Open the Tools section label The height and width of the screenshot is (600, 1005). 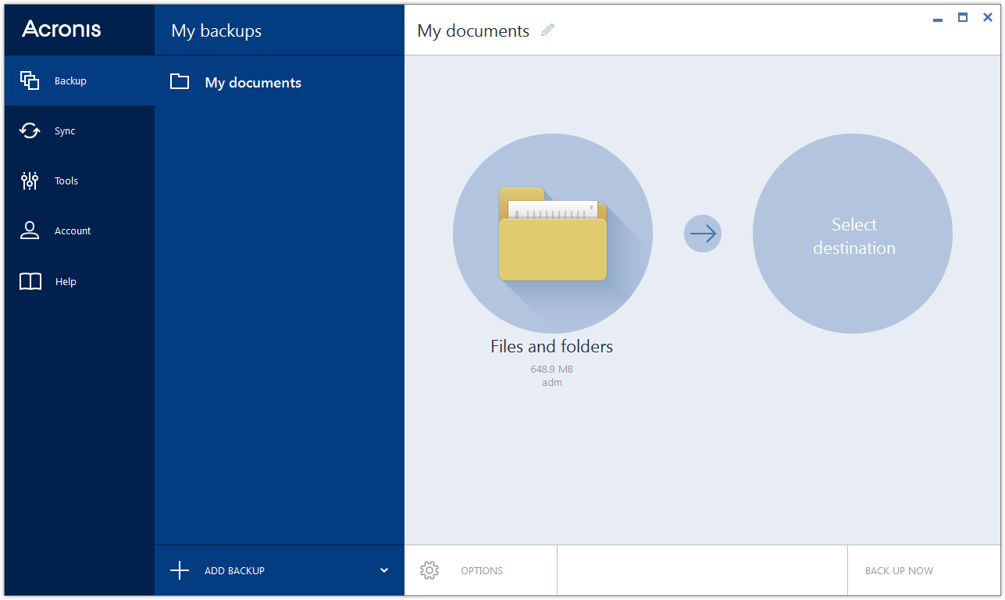(66, 181)
